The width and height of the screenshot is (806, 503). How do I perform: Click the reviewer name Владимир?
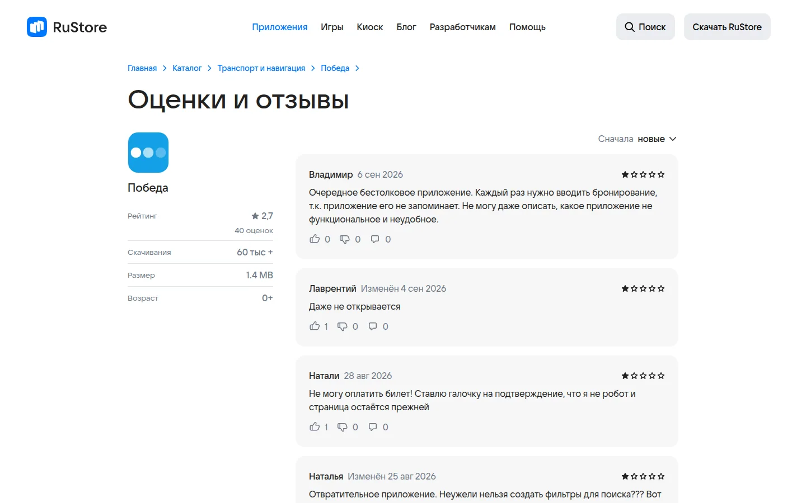(x=331, y=174)
